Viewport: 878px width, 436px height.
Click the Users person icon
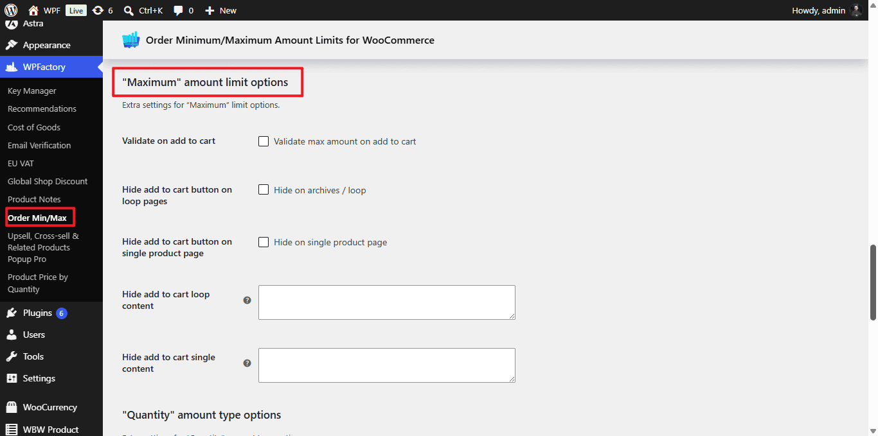11,335
